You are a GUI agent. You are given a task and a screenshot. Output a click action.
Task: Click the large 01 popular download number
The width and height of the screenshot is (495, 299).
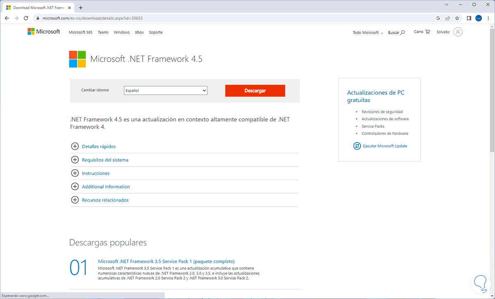click(x=78, y=268)
